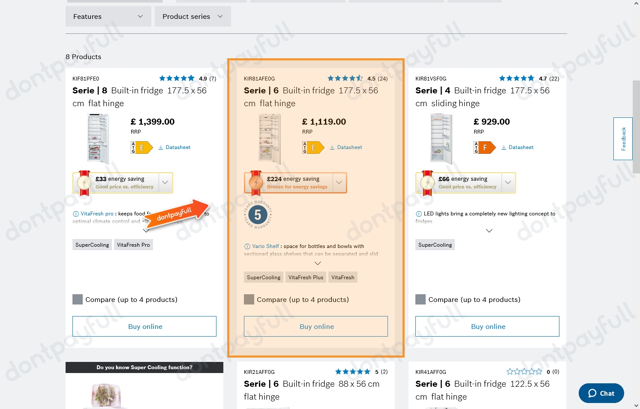Click energy label E on KIR81AFE0G fridge
The image size is (640, 409).
[313, 147]
